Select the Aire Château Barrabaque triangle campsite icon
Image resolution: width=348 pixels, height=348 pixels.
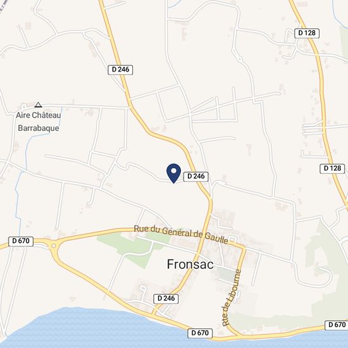[x=39, y=105]
